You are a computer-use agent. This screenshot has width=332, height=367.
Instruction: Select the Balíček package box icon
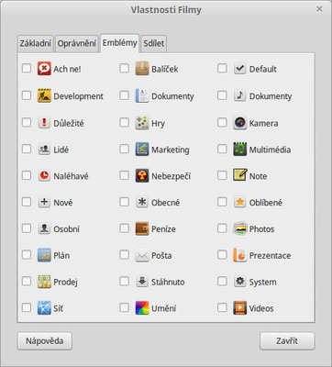(x=142, y=69)
